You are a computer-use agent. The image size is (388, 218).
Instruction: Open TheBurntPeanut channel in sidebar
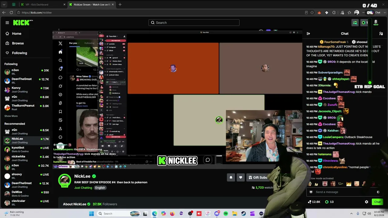[26, 107]
